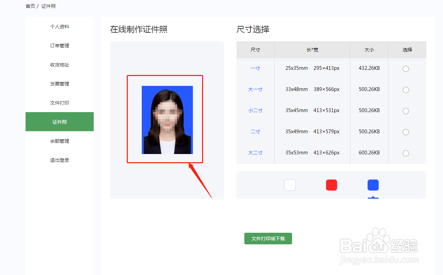Screen dimensions: 443x275
Task: Click the 大小 column header
Action: pos(369,50)
